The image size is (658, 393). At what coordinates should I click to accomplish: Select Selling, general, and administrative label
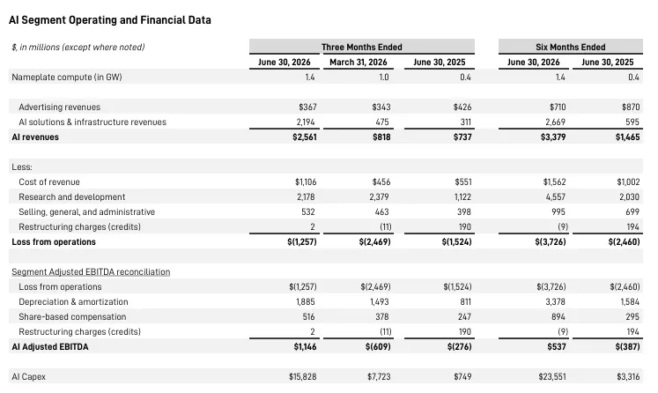pos(87,212)
